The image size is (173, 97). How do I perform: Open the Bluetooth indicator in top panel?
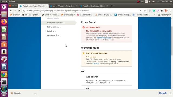click(x=149, y=2)
